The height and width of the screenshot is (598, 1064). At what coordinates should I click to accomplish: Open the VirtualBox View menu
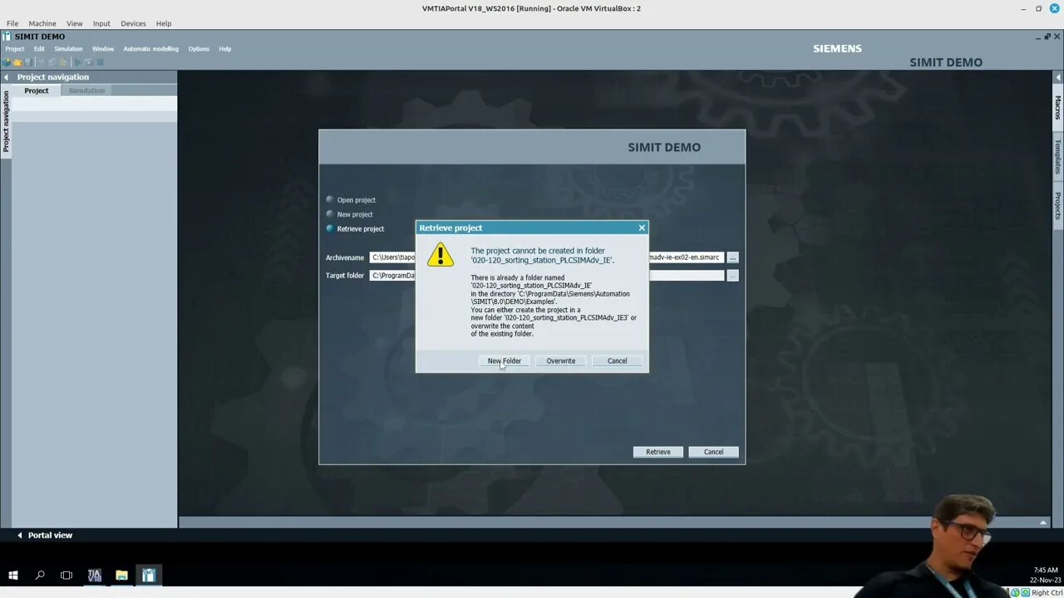tap(74, 23)
